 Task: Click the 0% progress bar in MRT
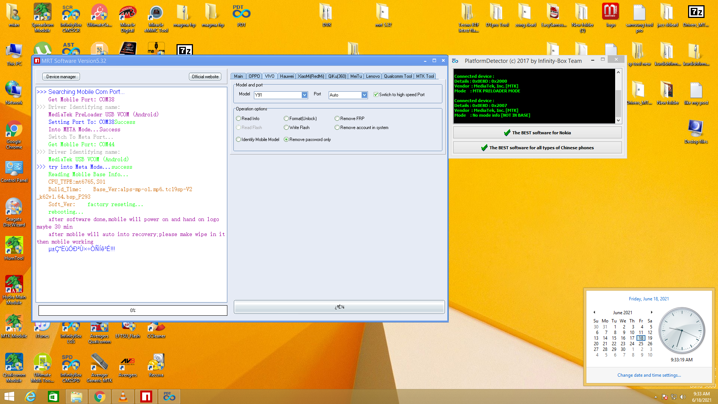point(133,310)
